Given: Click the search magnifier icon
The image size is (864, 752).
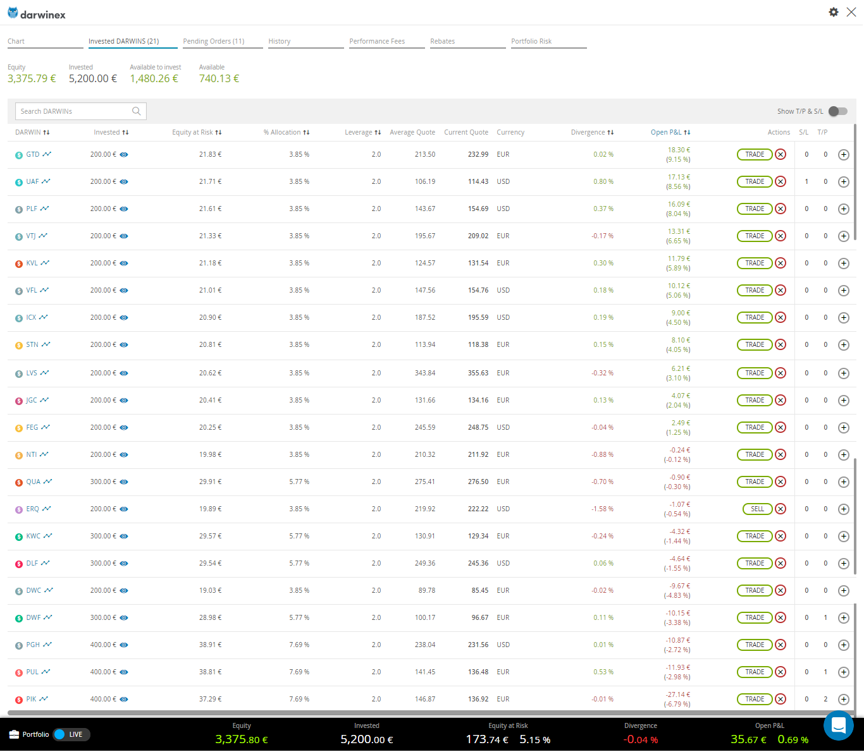Looking at the screenshot, I should point(136,111).
